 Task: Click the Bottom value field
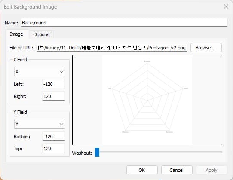(54, 137)
